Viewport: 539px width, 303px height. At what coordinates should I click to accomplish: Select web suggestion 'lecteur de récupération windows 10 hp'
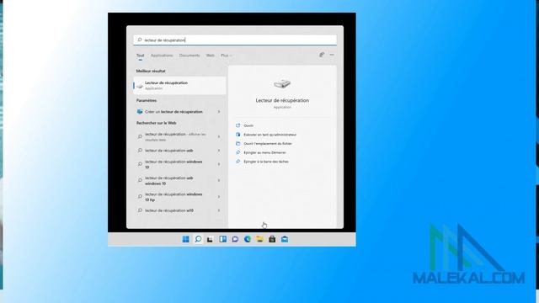[173, 197]
